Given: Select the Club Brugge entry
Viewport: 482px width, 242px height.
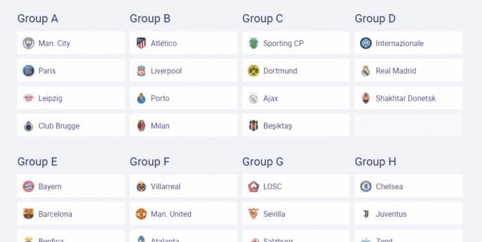Looking at the screenshot, I should (71, 125).
